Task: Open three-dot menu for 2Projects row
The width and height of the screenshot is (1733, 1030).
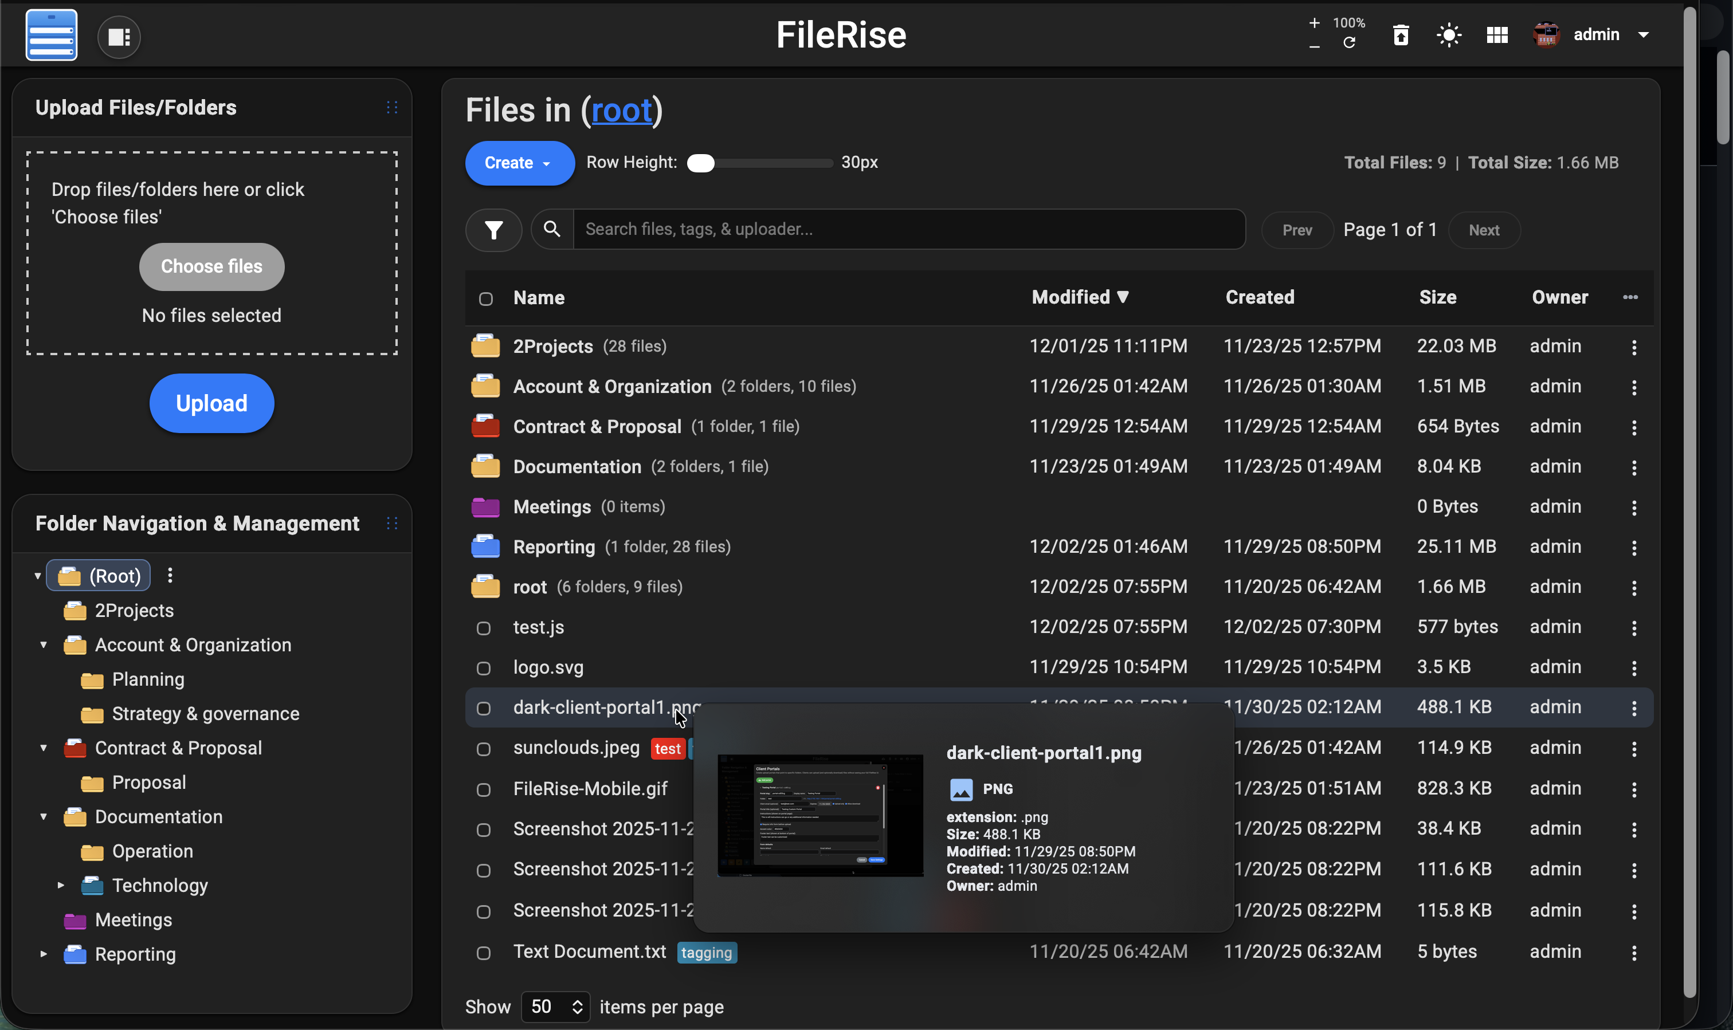Action: (1634, 347)
